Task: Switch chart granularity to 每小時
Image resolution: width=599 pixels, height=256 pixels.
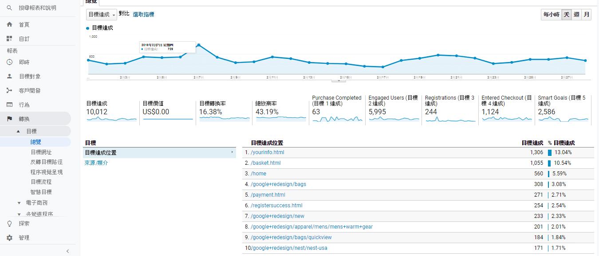Action: pos(551,15)
